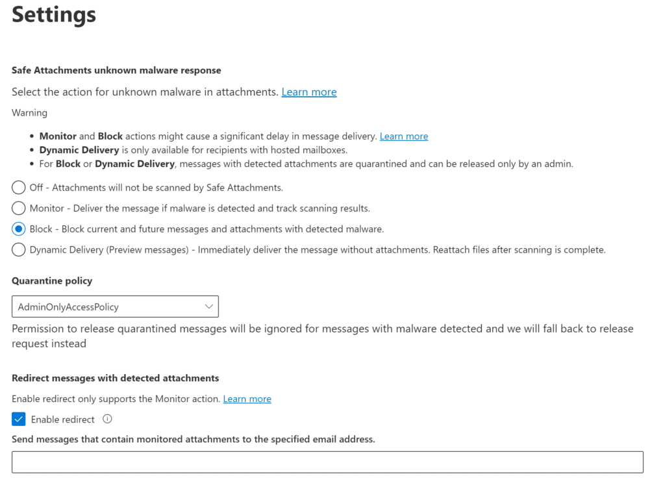Click the Enable redirect label text
The image size is (665, 487).
tap(63, 419)
